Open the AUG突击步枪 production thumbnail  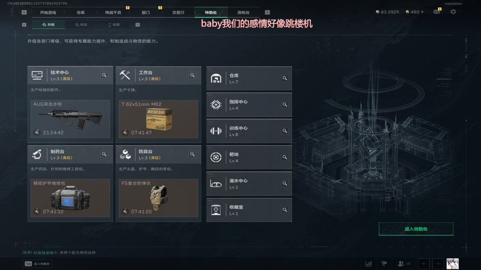tap(70, 119)
